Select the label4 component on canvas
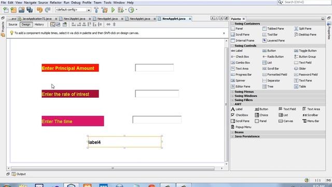The image size is (332, 187). 125,142
